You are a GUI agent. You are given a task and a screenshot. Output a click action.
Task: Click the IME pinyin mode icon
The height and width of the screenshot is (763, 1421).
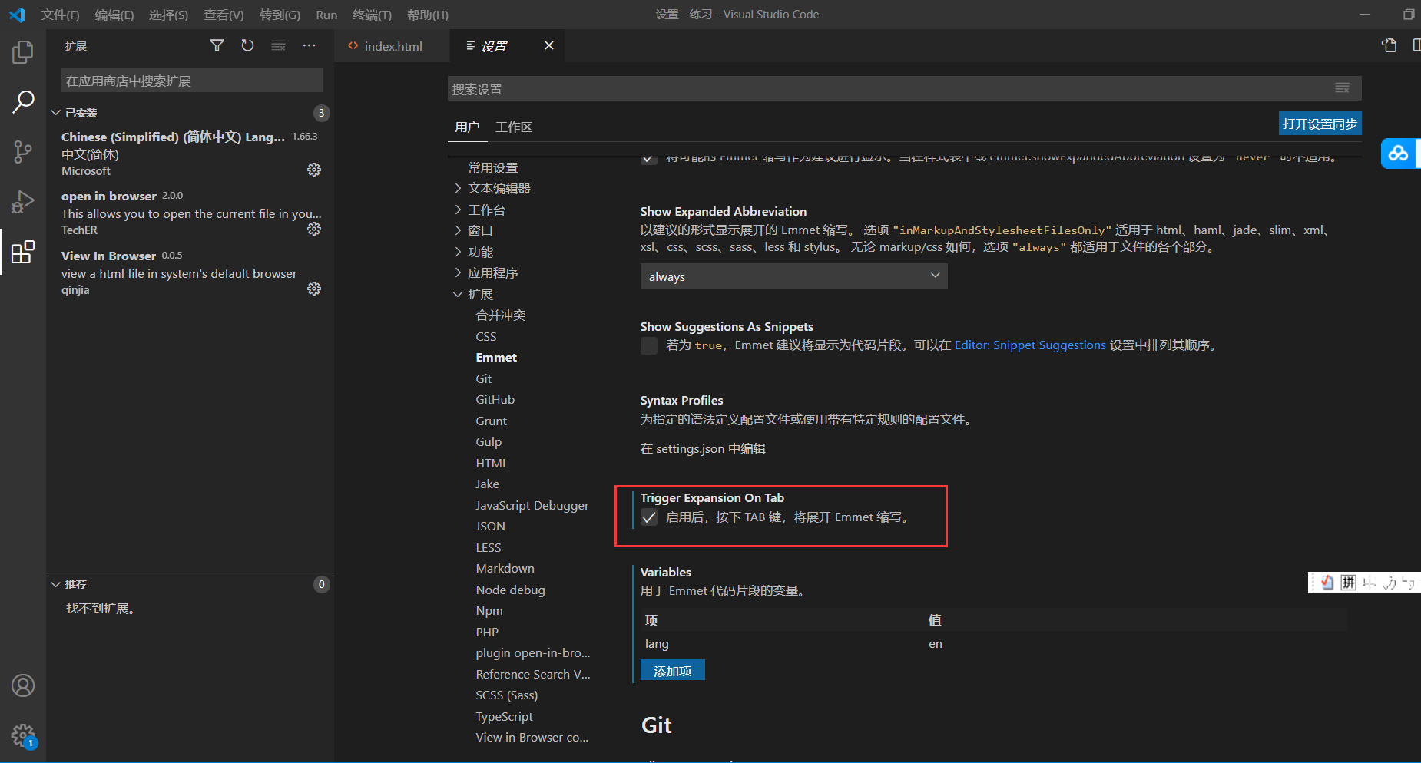coord(1348,583)
